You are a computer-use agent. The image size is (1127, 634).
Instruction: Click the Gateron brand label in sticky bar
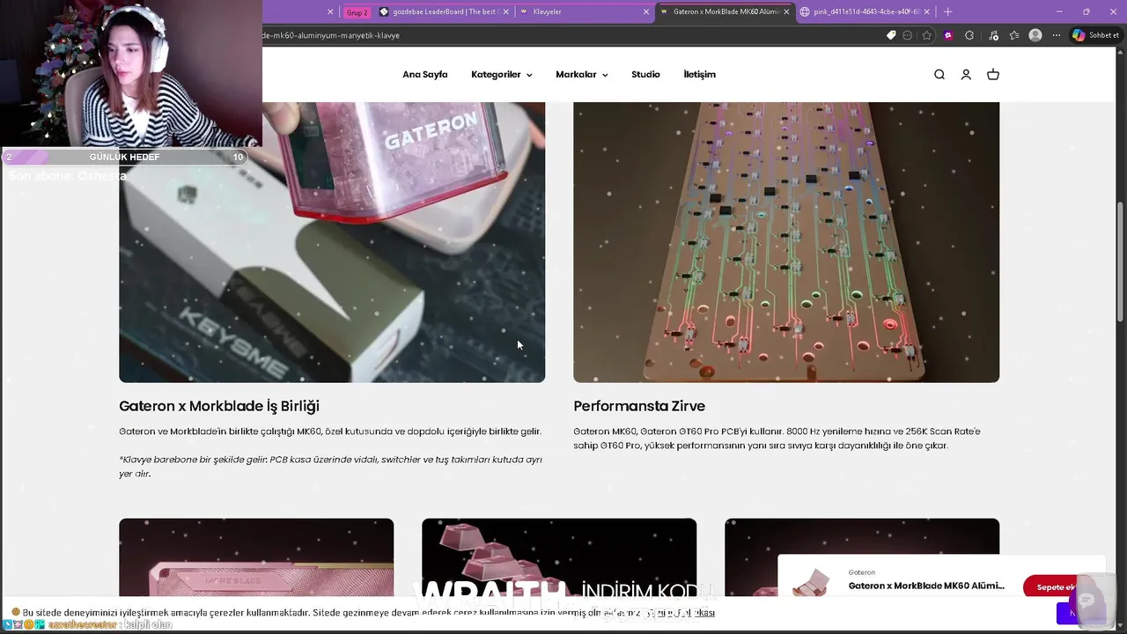[x=862, y=572]
